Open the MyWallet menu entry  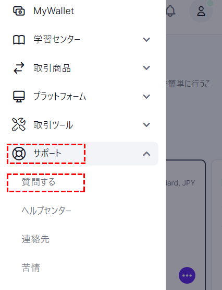pyautogui.click(x=54, y=11)
